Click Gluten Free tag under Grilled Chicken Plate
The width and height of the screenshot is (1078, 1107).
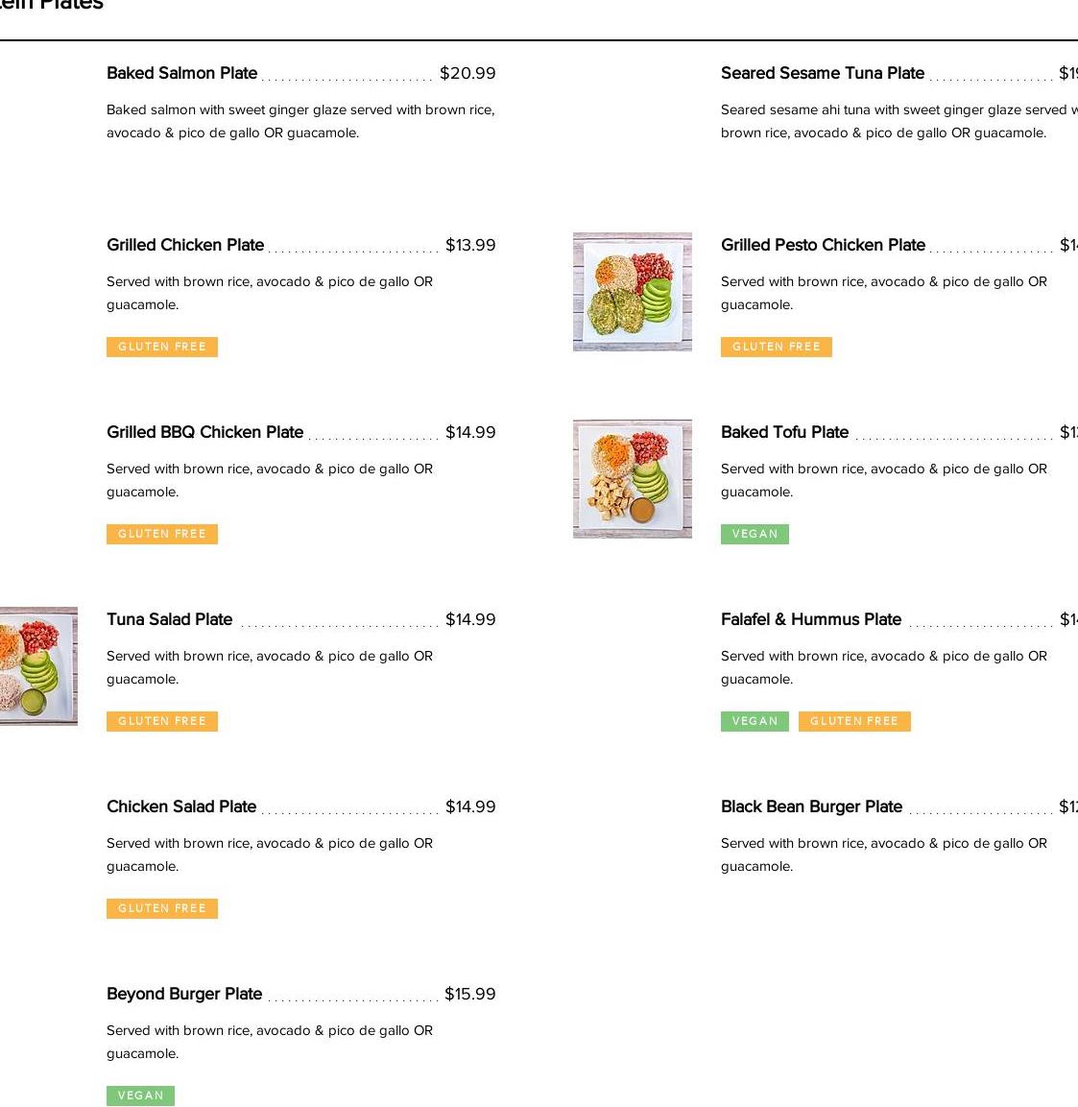(x=162, y=347)
